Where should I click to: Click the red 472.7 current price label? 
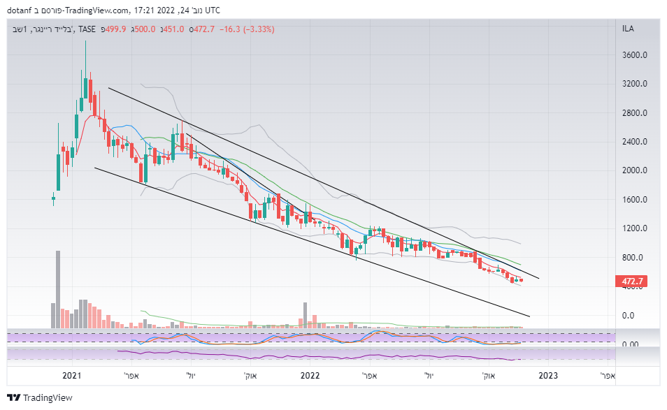631,281
